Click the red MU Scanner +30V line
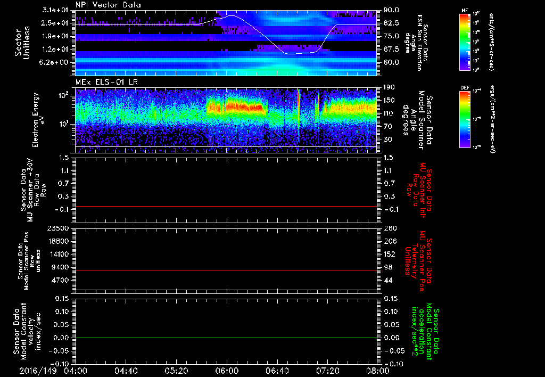This screenshot has width=545, height=377. click(x=226, y=206)
